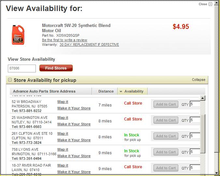Map it for Paterson Broadway store
Image resolution: width=220 pixels, height=176 pixels.
coord(63,102)
